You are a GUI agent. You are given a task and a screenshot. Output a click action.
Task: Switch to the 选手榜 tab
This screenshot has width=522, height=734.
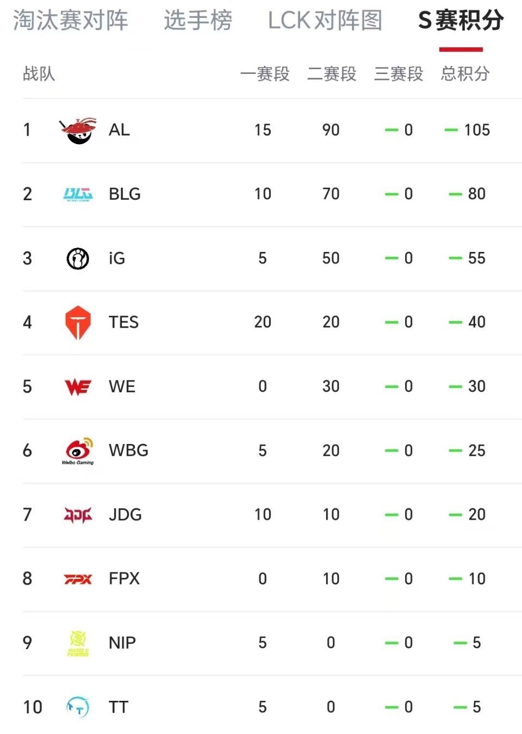pos(198,21)
